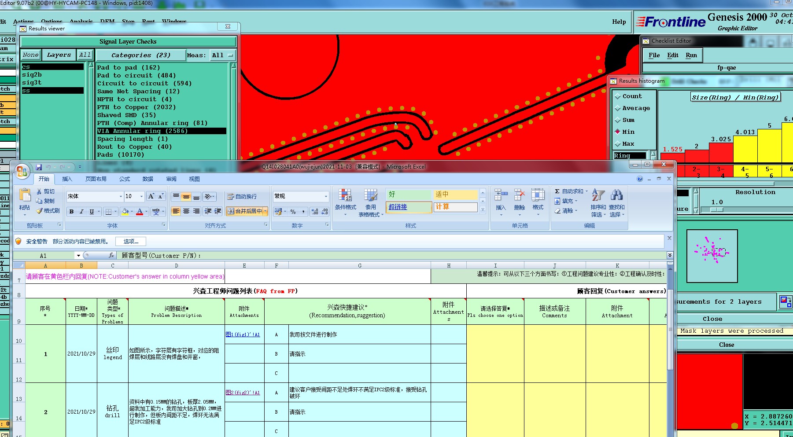Click 选项... button in security warning bar

coord(131,242)
